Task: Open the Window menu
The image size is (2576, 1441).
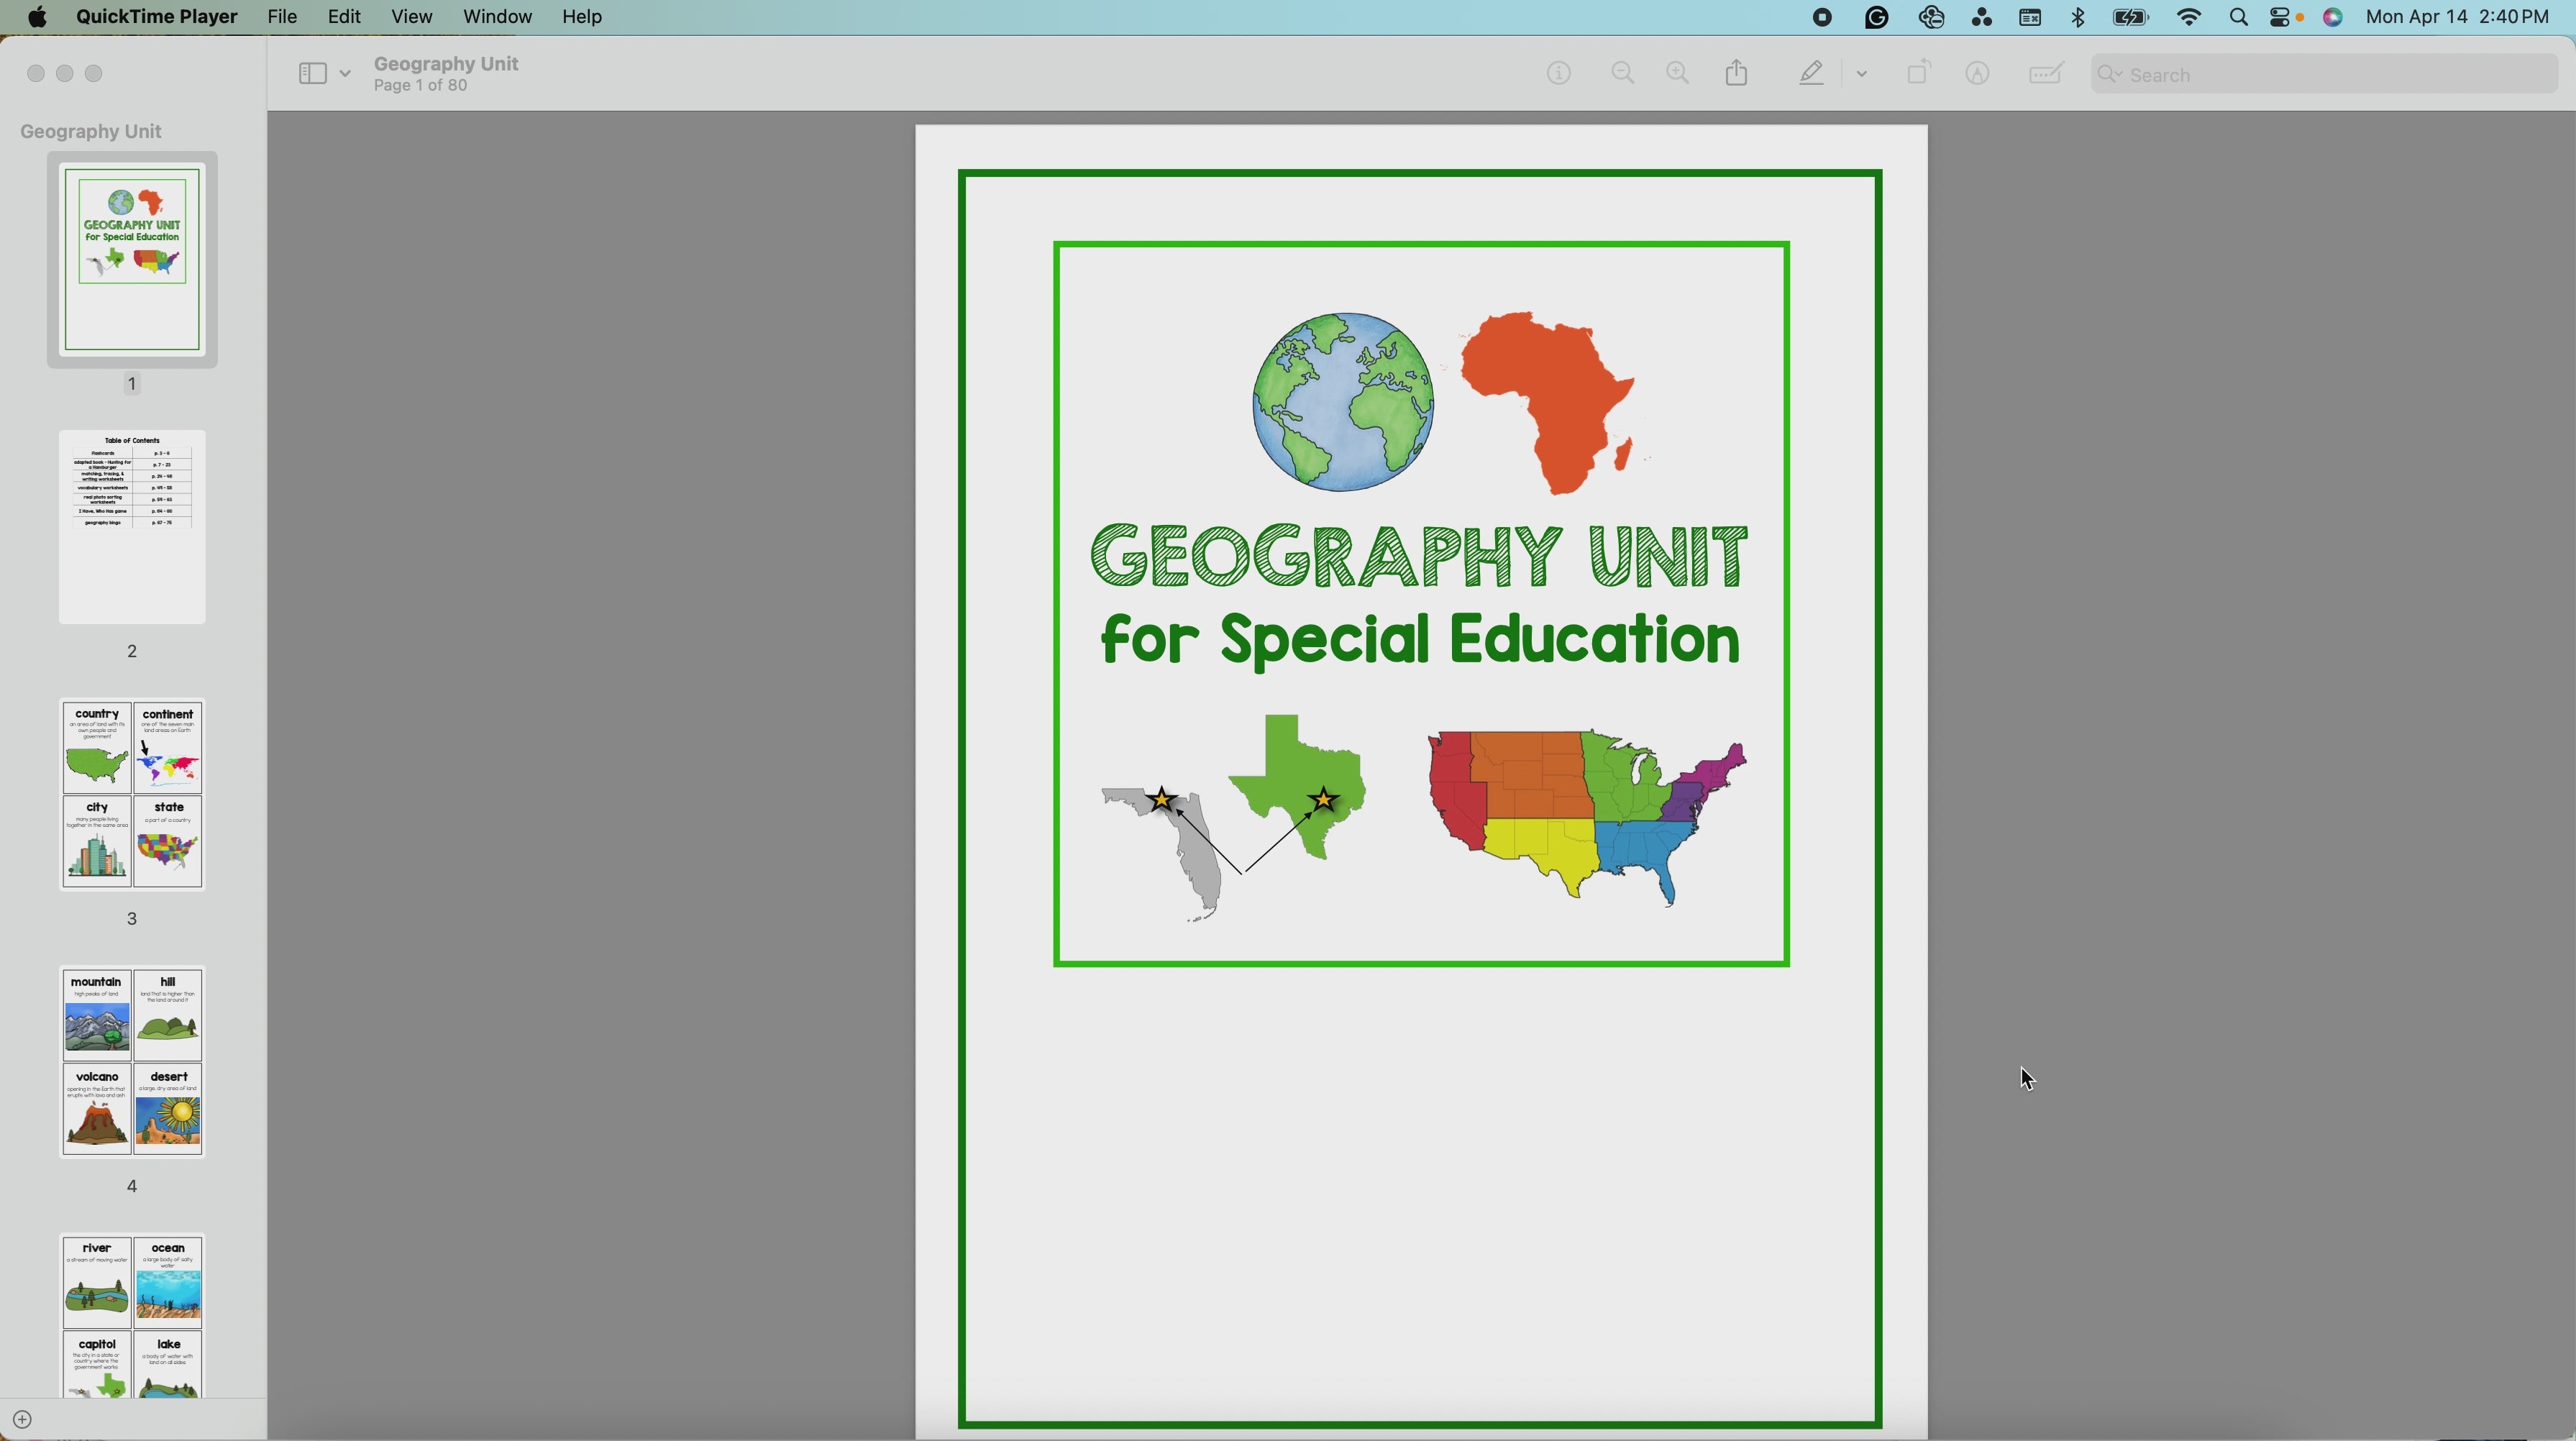Action: point(497,17)
